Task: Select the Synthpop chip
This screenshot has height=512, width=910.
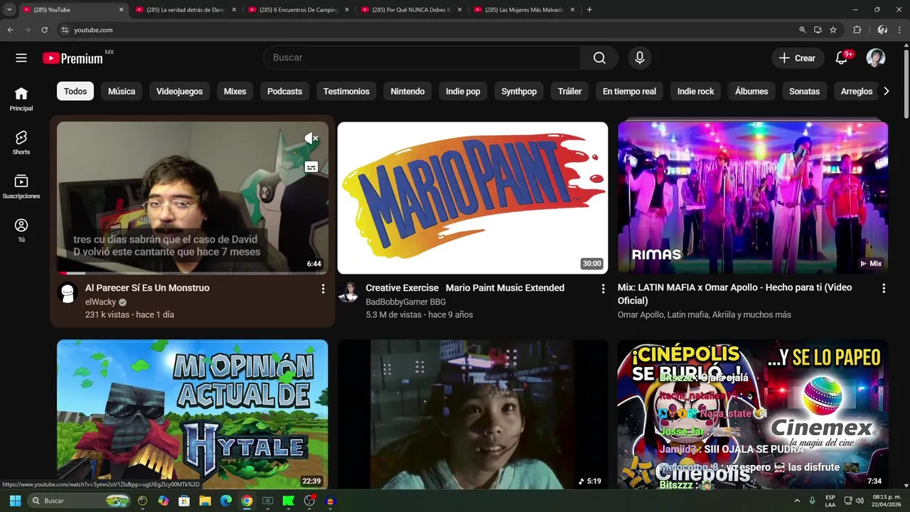Action: coord(519,91)
